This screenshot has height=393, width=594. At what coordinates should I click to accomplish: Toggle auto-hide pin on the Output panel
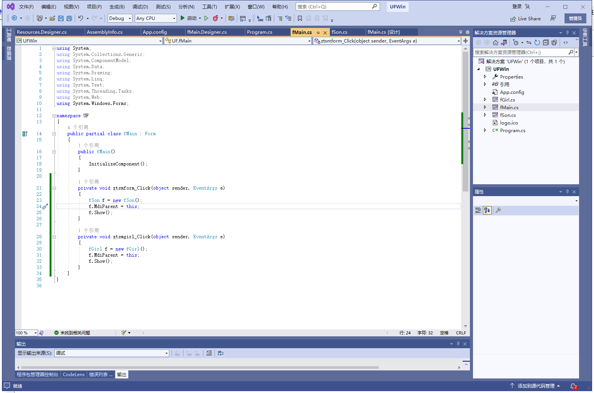[x=458, y=344]
